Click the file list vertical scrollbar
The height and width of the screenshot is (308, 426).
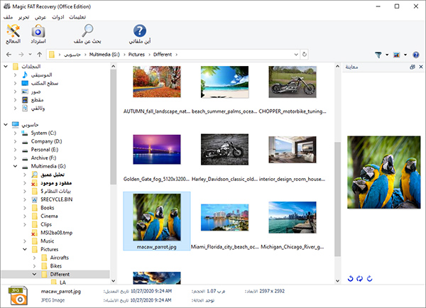[337, 199]
